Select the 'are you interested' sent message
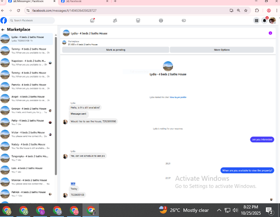280x217 pixels. (262, 139)
